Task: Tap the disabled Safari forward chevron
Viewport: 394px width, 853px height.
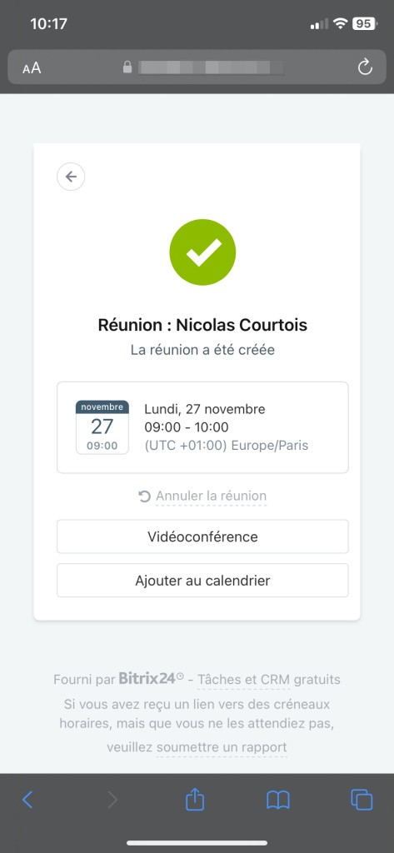Action: 112,800
